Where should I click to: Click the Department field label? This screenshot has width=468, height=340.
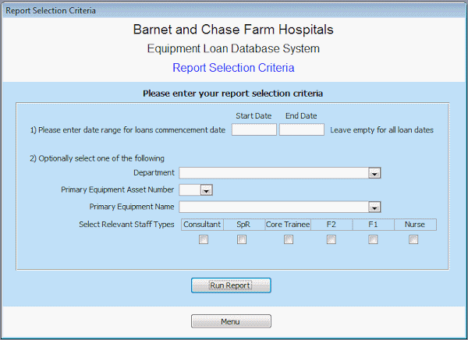[154, 173]
